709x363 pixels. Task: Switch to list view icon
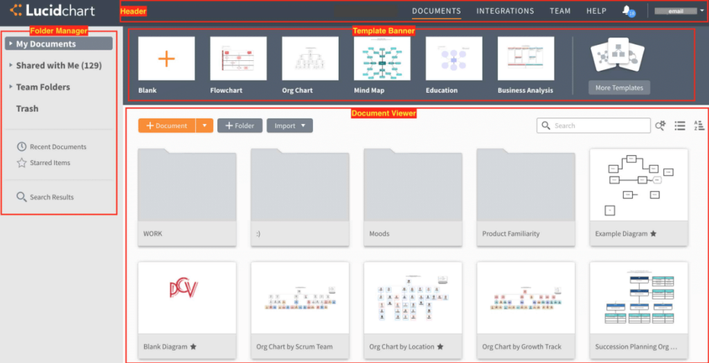coord(680,125)
